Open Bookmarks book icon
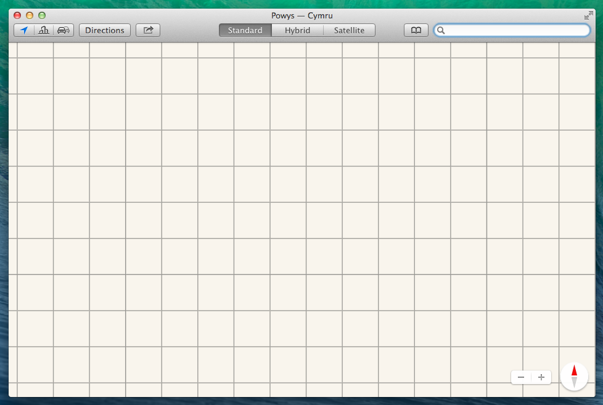The height and width of the screenshot is (405, 603). pos(416,30)
